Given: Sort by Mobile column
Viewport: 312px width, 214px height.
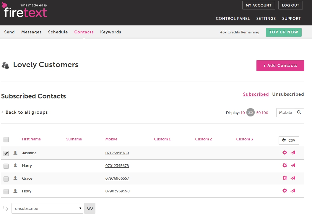Looking at the screenshot, I should tap(111, 139).
